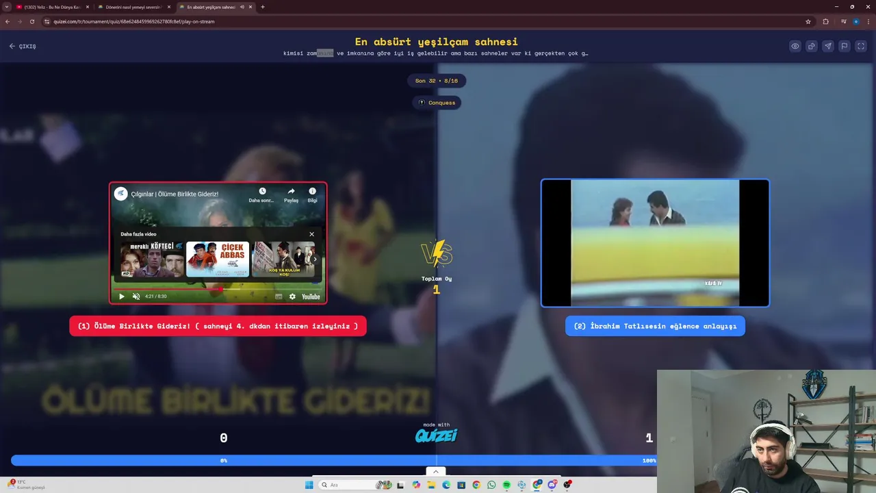
Task: Open Koş Ya Kulum Koş suggested video
Action: point(283,260)
